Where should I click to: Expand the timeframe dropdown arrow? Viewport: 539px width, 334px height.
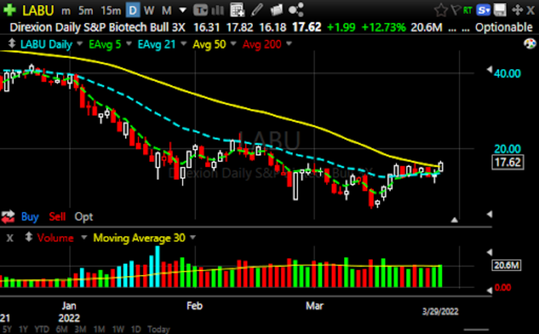[x=182, y=10]
